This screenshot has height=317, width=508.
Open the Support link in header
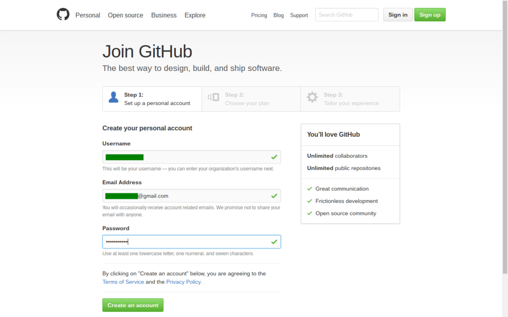299,15
